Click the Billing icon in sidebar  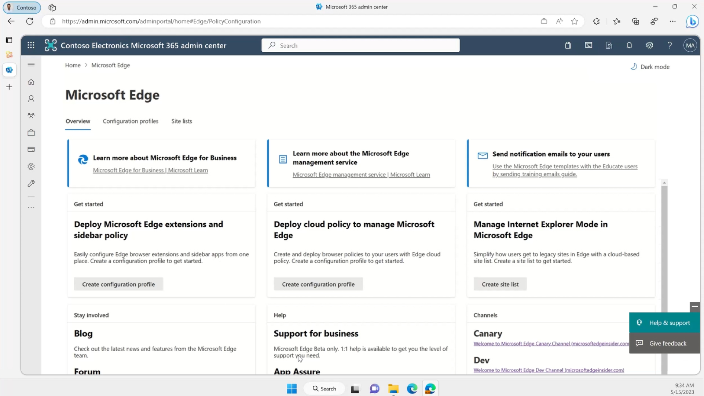pos(31,149)
